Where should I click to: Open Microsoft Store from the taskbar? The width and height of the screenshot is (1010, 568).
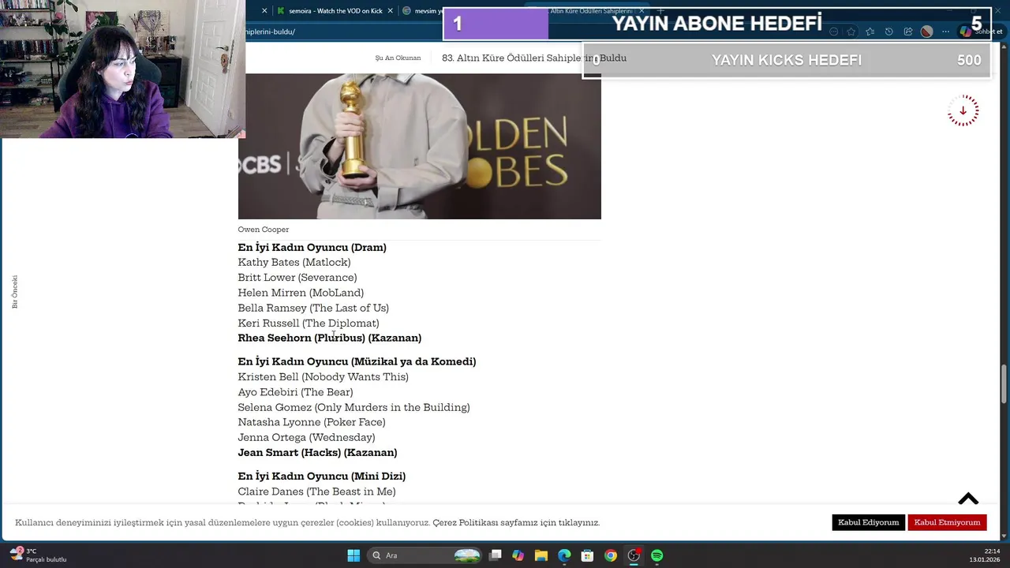[x=587, y=555]
